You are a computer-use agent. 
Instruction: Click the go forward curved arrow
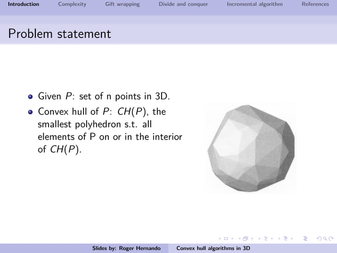pos(331,239)
